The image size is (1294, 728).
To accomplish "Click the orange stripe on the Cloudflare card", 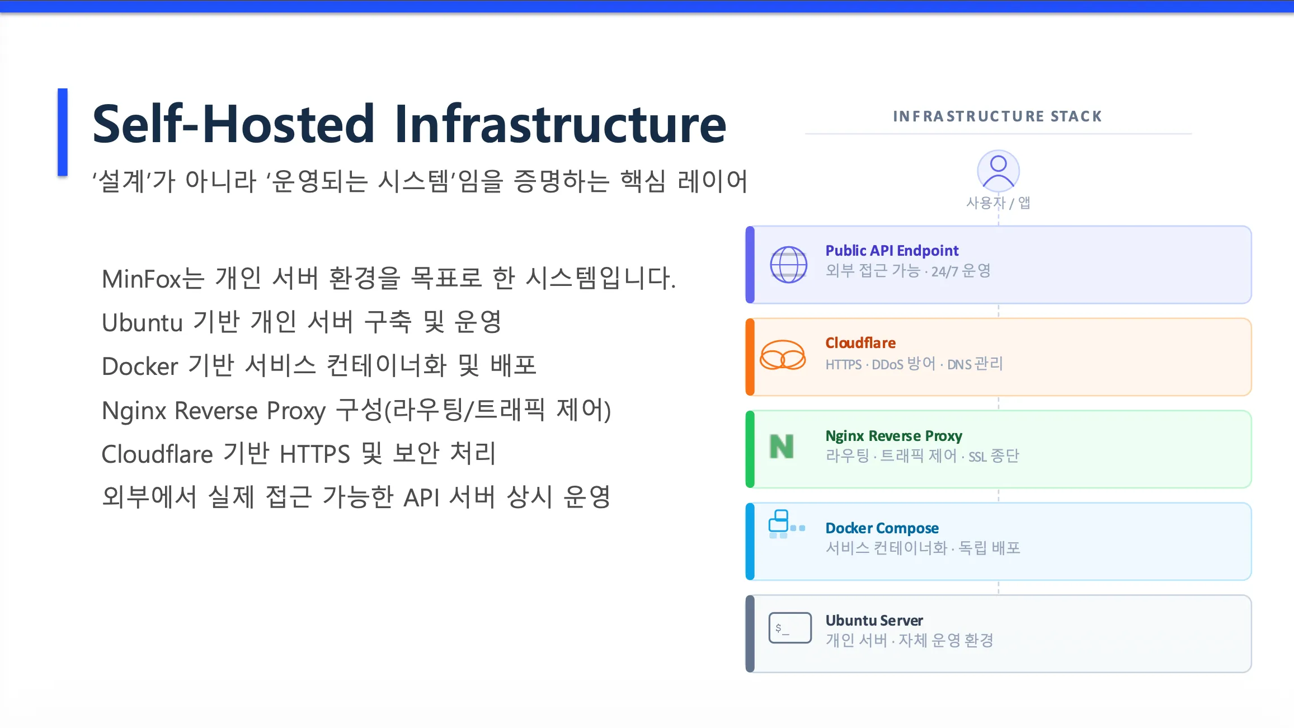I will (x=750, y=357).
